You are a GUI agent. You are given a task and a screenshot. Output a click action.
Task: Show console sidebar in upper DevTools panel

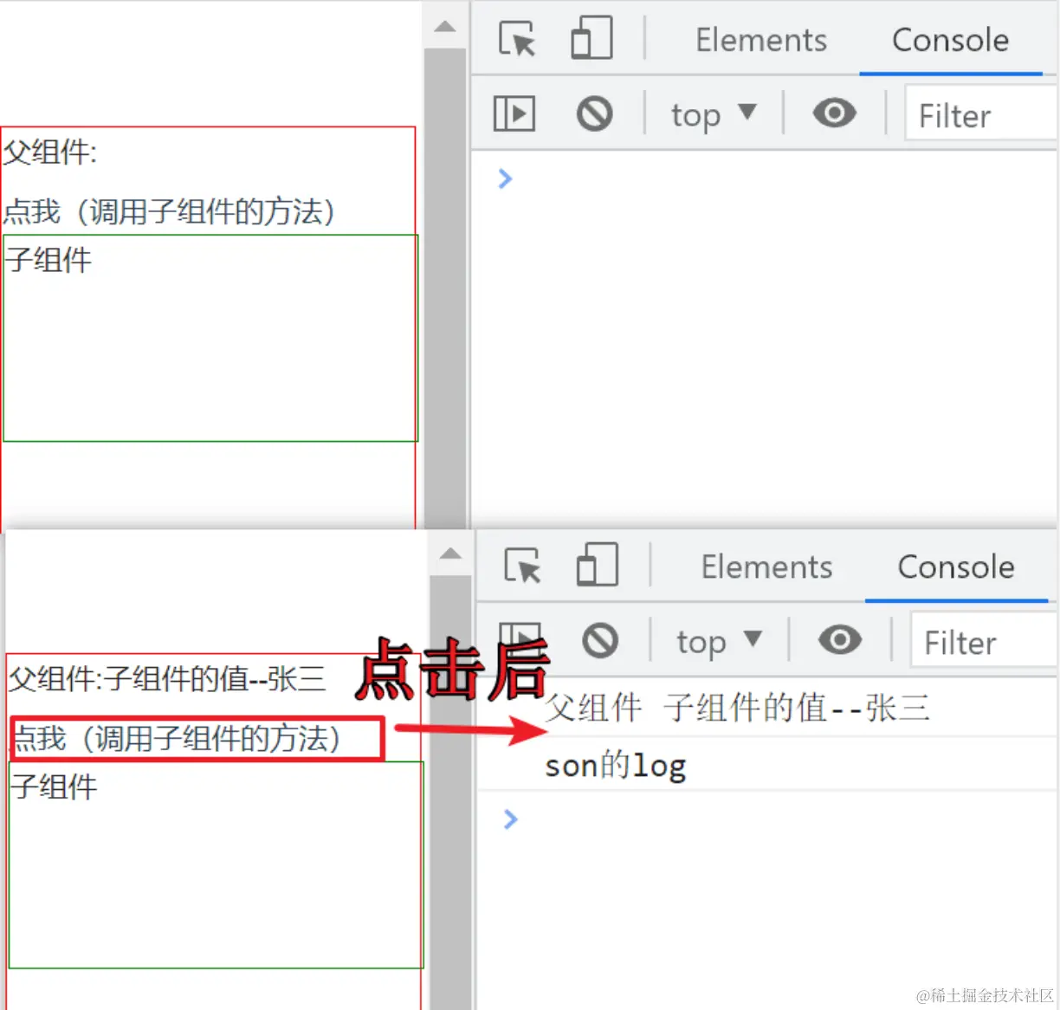pos(514,113)
